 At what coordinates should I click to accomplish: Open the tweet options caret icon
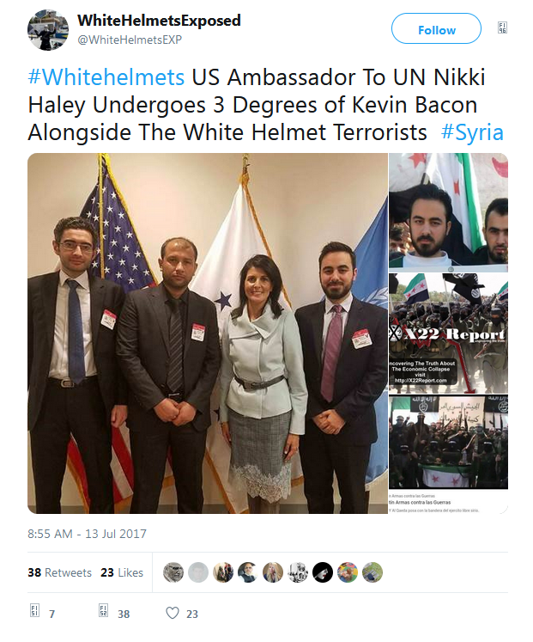[x=502, y=28]
